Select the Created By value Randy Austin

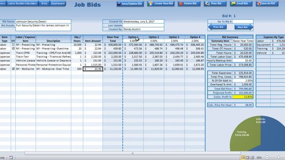click(x=143, y=29)
